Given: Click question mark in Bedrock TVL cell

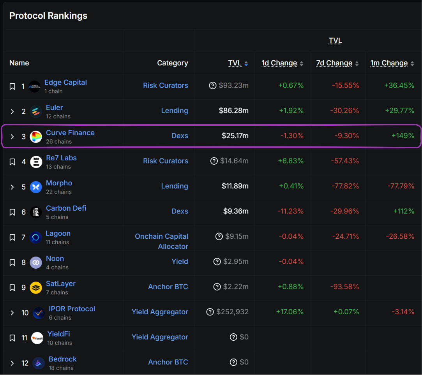Looking at the screenshot, I should click(x=234, y=362).
